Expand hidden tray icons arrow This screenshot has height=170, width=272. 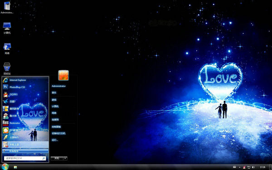coord(239,167)
